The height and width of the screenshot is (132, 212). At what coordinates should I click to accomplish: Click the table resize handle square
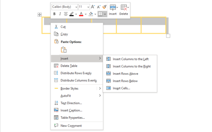coord(168,36)
